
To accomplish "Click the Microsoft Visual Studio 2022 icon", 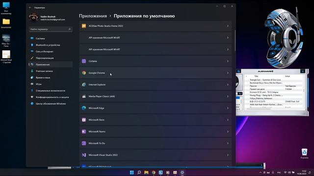I will pyautogui.click(x=84, y=155).
